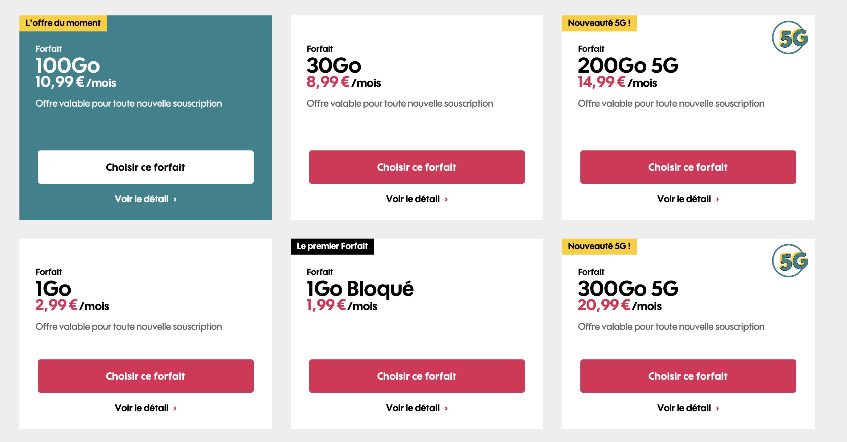The image size is (847, 442).
Task: Click Nouveauté 5G tag on 300Go card
Action: (x=599, y=246)
